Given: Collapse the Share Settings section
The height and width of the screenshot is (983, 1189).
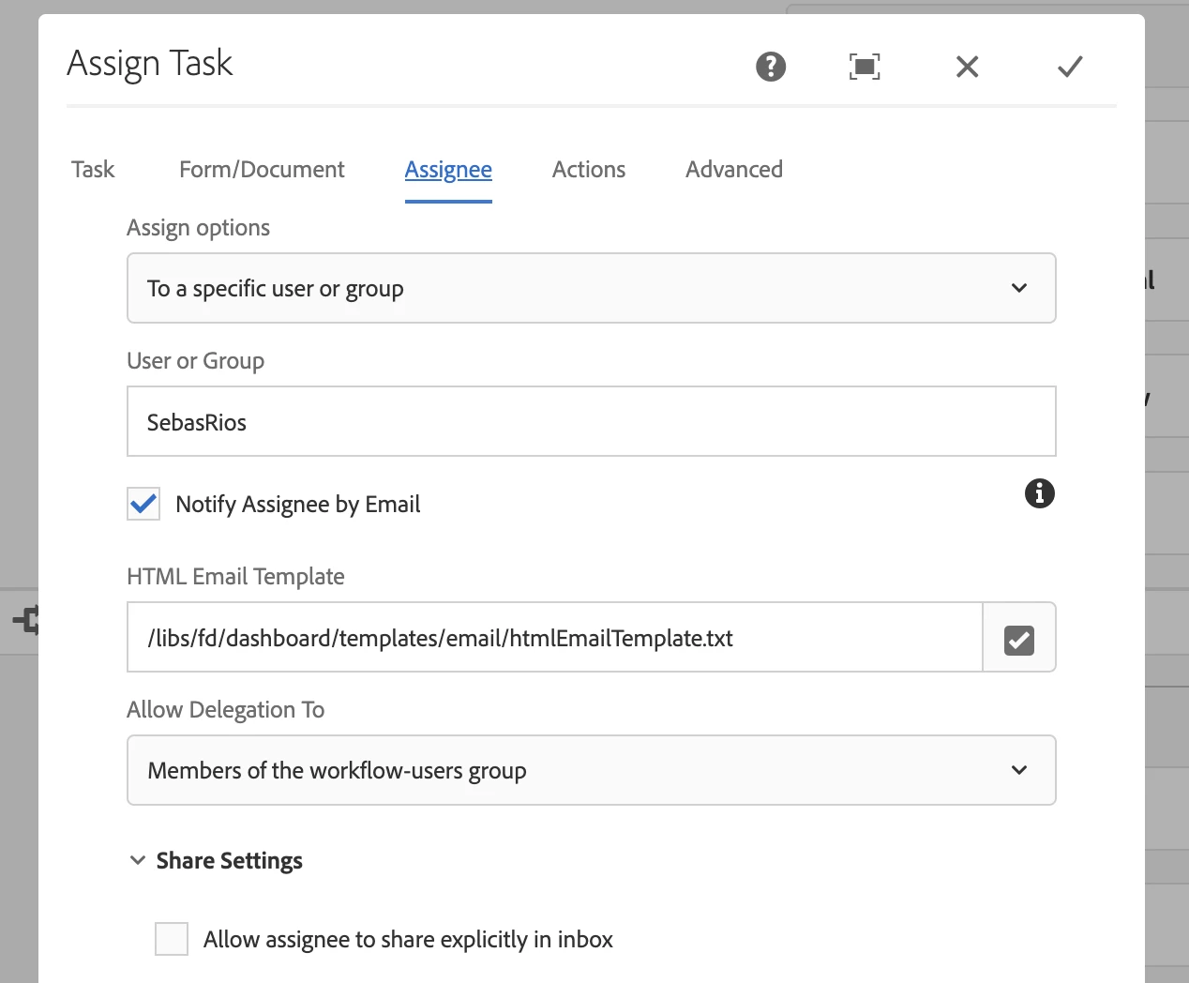Looking at the screenshot, I should click(x=138, y=861).
